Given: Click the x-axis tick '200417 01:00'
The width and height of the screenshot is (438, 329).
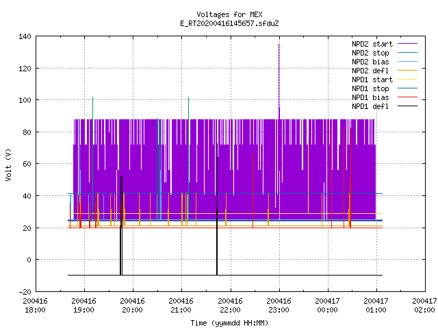Looking at the screenshot, I should point(376,306).
